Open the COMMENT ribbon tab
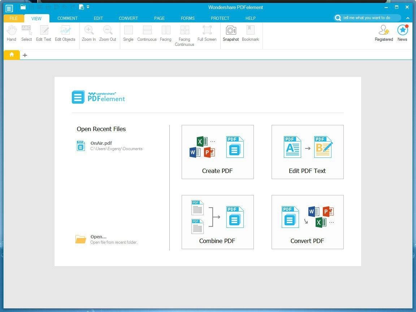The height and width of the screenshot is (312, 416). 68,18
